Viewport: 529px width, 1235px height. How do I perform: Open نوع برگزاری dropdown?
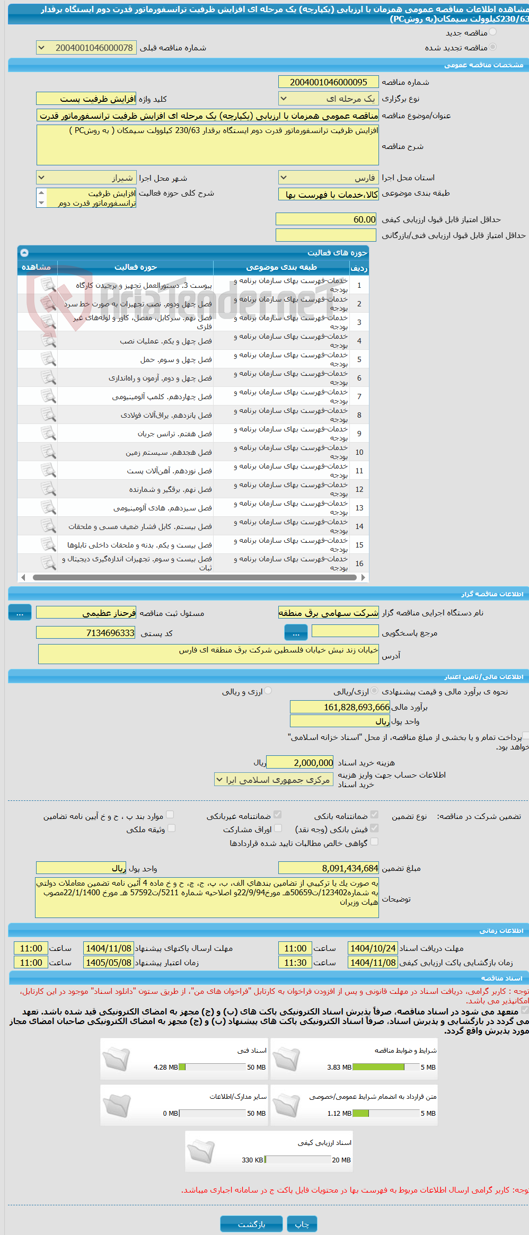[329, 99]
